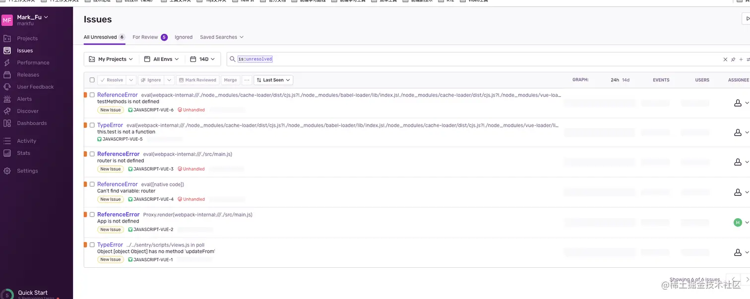Add saved search with plus icon
This screenshot has width=750, height=299.
click(x=741, y=60)
